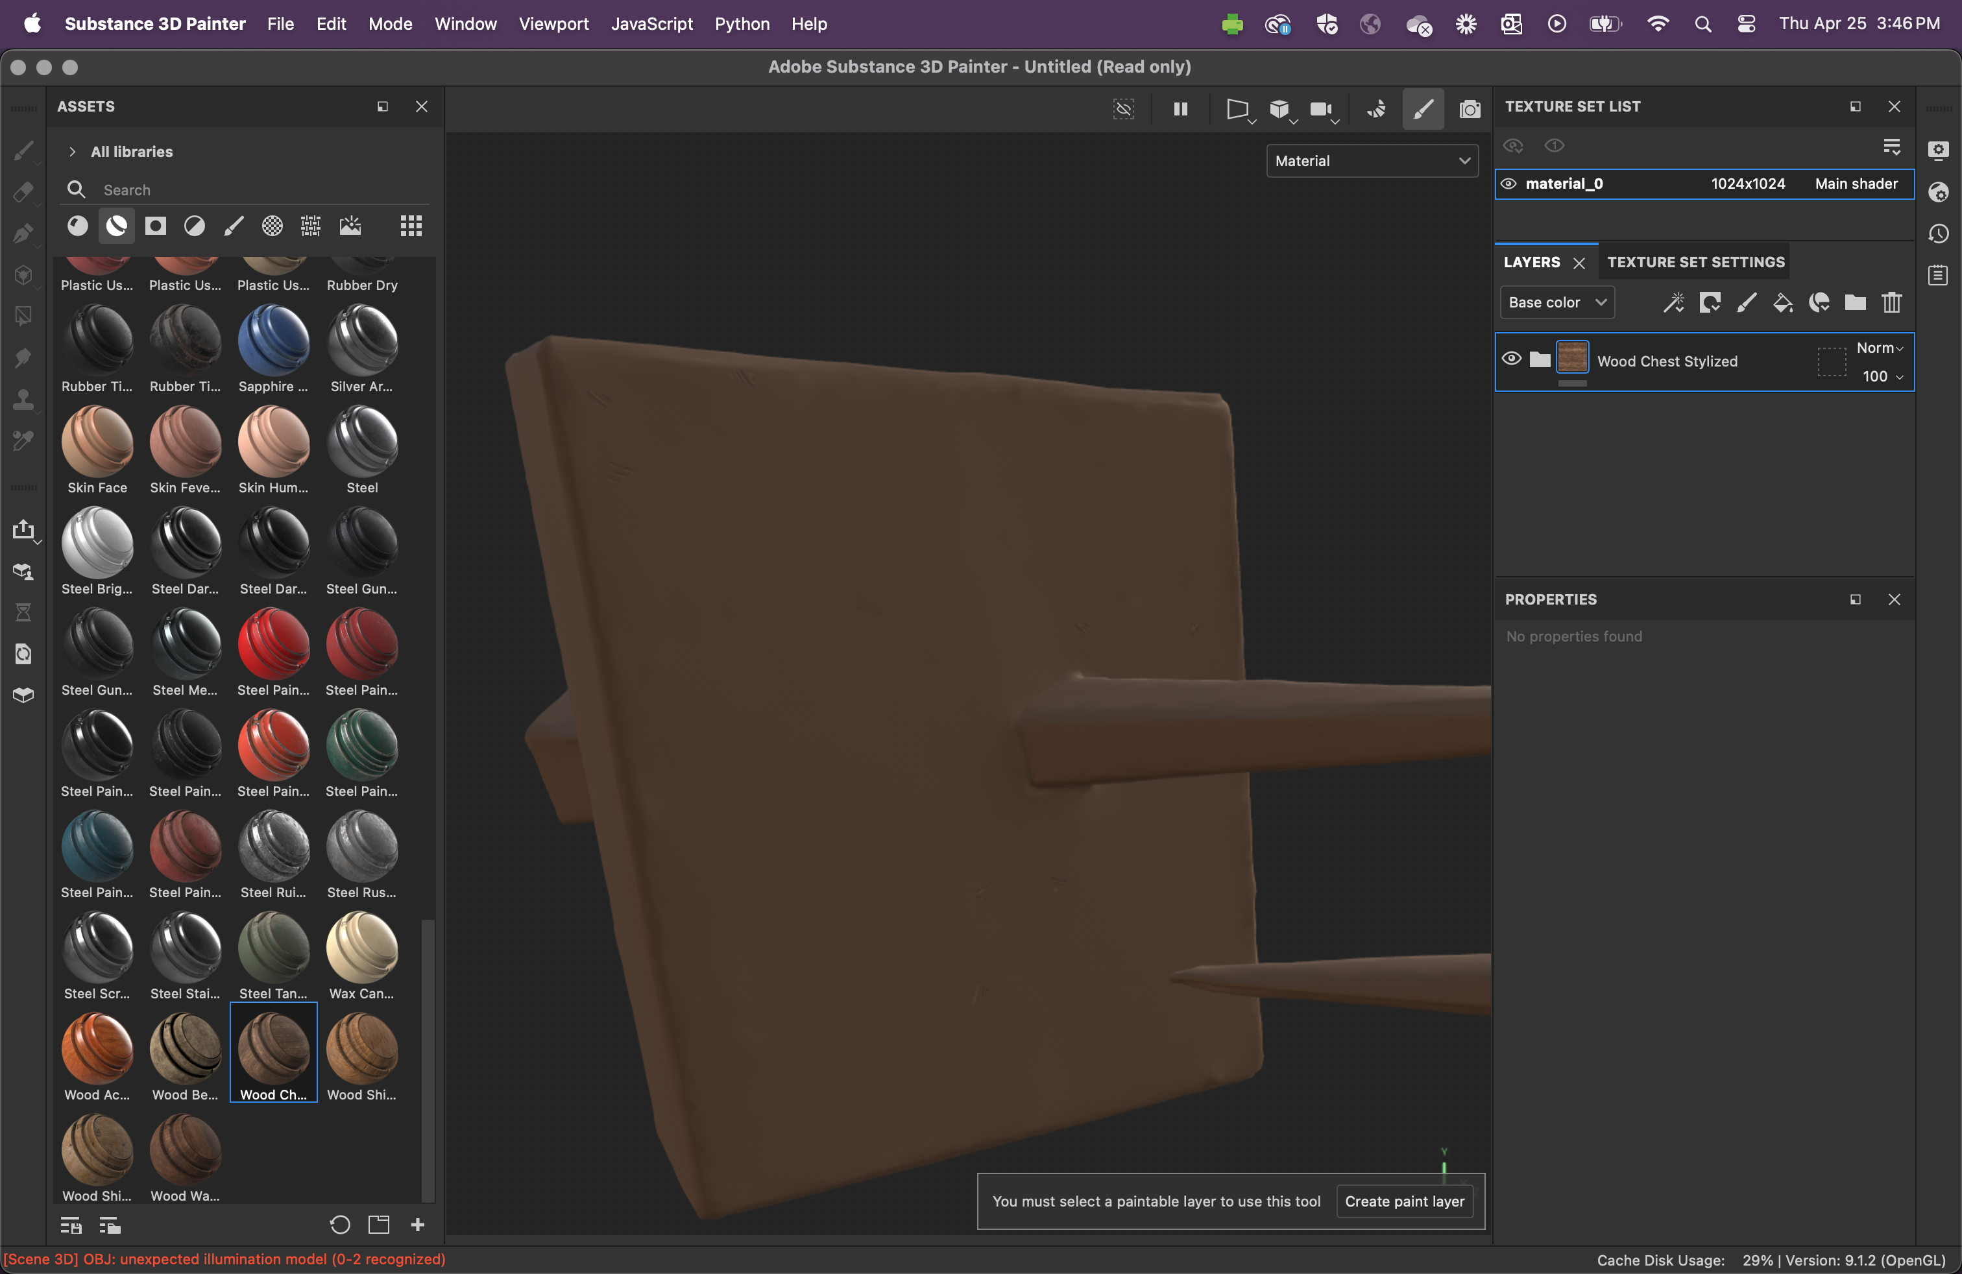Select the Eraser tool in the left toolbar

(25, 192)
